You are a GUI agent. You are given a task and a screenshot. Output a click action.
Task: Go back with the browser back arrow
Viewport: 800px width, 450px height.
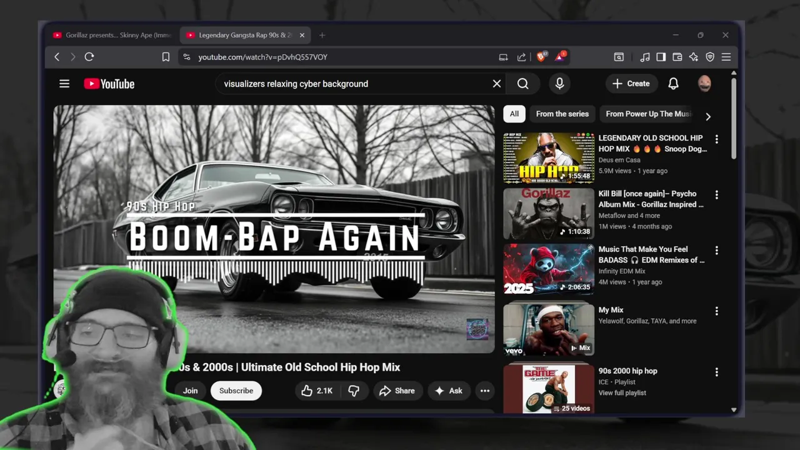tap(57, 57)
